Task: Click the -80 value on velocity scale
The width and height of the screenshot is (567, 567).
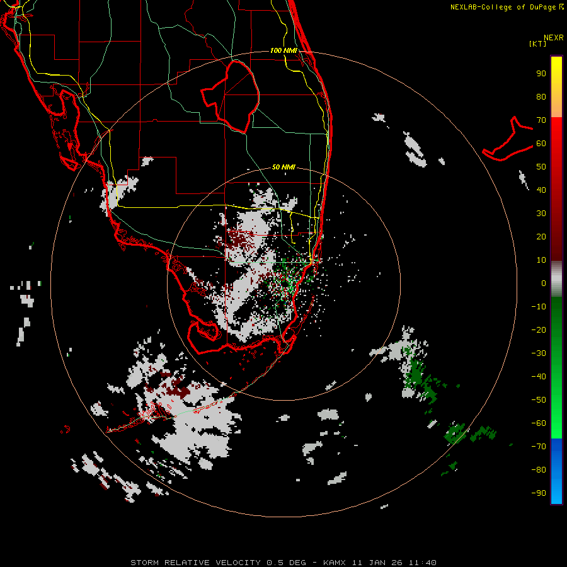Action: pos(539,470)
